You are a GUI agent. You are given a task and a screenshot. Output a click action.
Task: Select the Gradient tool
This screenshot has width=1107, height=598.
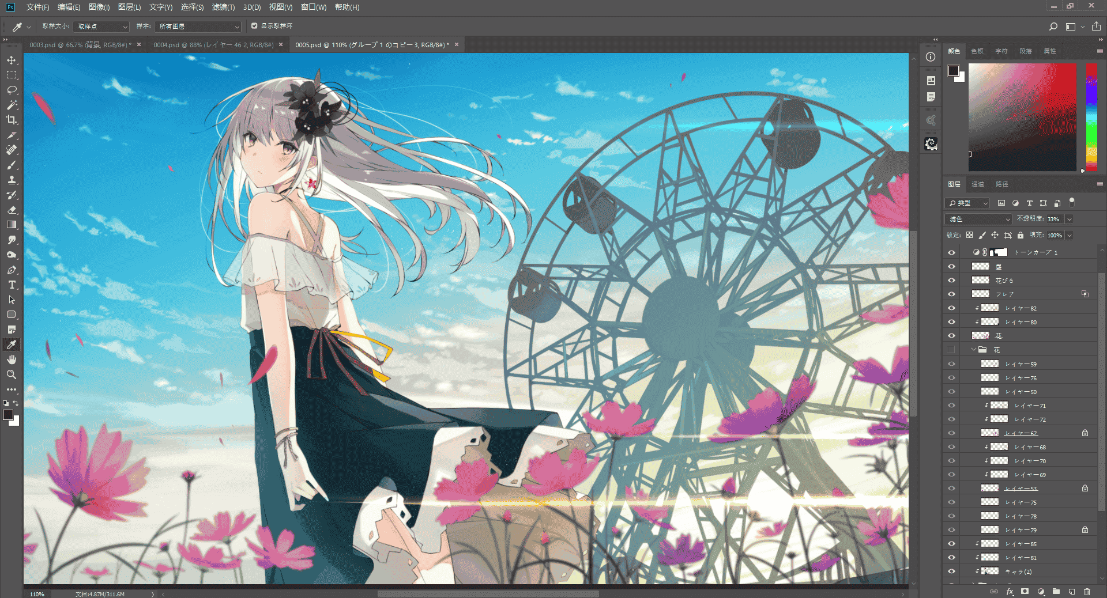pyautogui.click(x=12, y=225)
